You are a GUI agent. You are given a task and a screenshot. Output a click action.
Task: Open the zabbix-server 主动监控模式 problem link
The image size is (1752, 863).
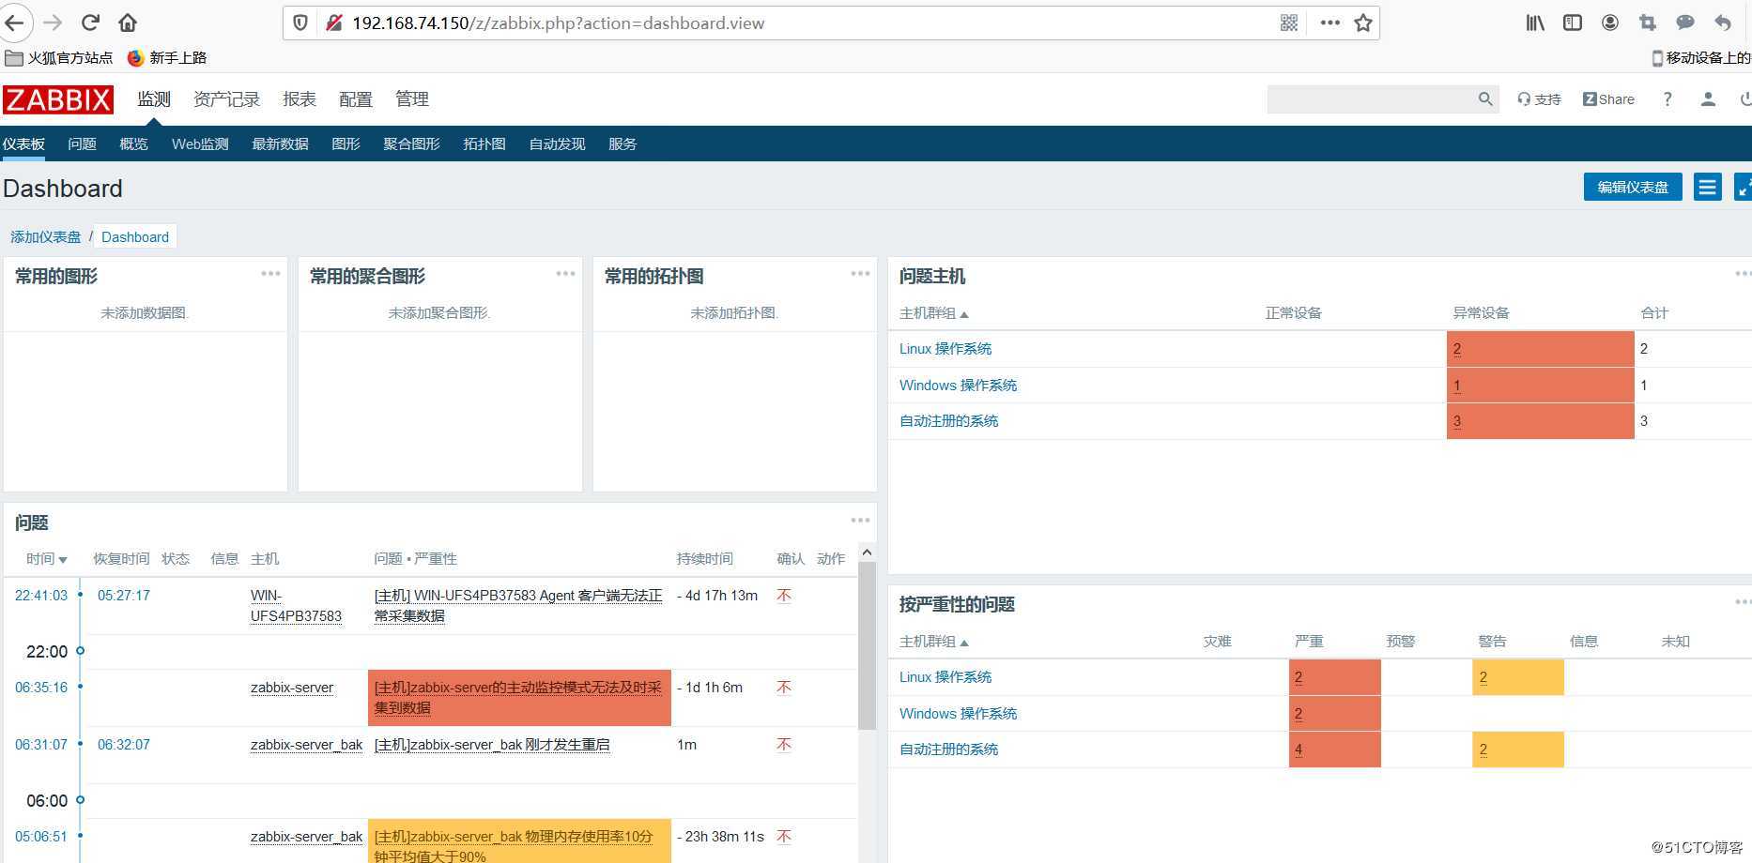point(518,698)
